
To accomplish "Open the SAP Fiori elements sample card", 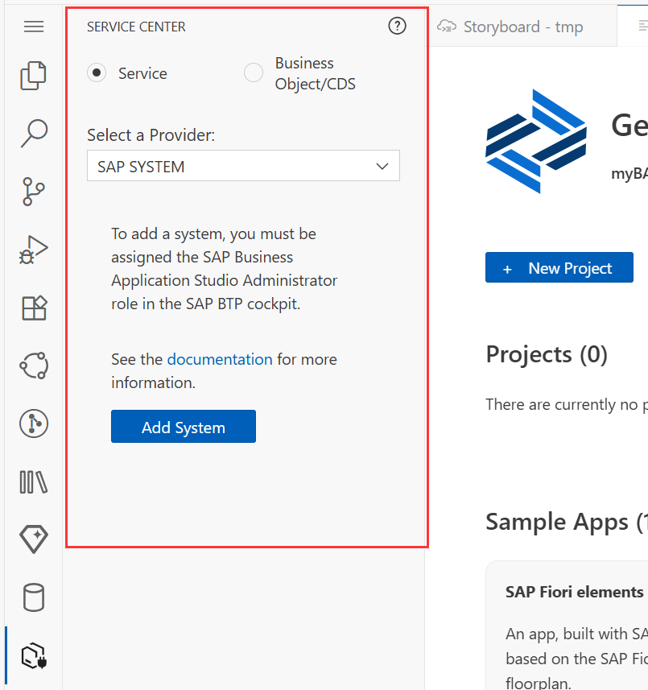I will pyautogui.click(x=567, y=626).
